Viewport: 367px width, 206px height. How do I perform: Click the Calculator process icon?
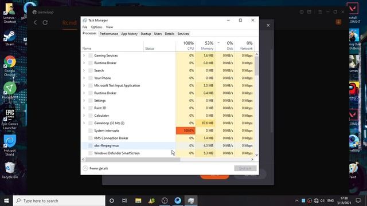pyautogui.click(x=91, y=116)
